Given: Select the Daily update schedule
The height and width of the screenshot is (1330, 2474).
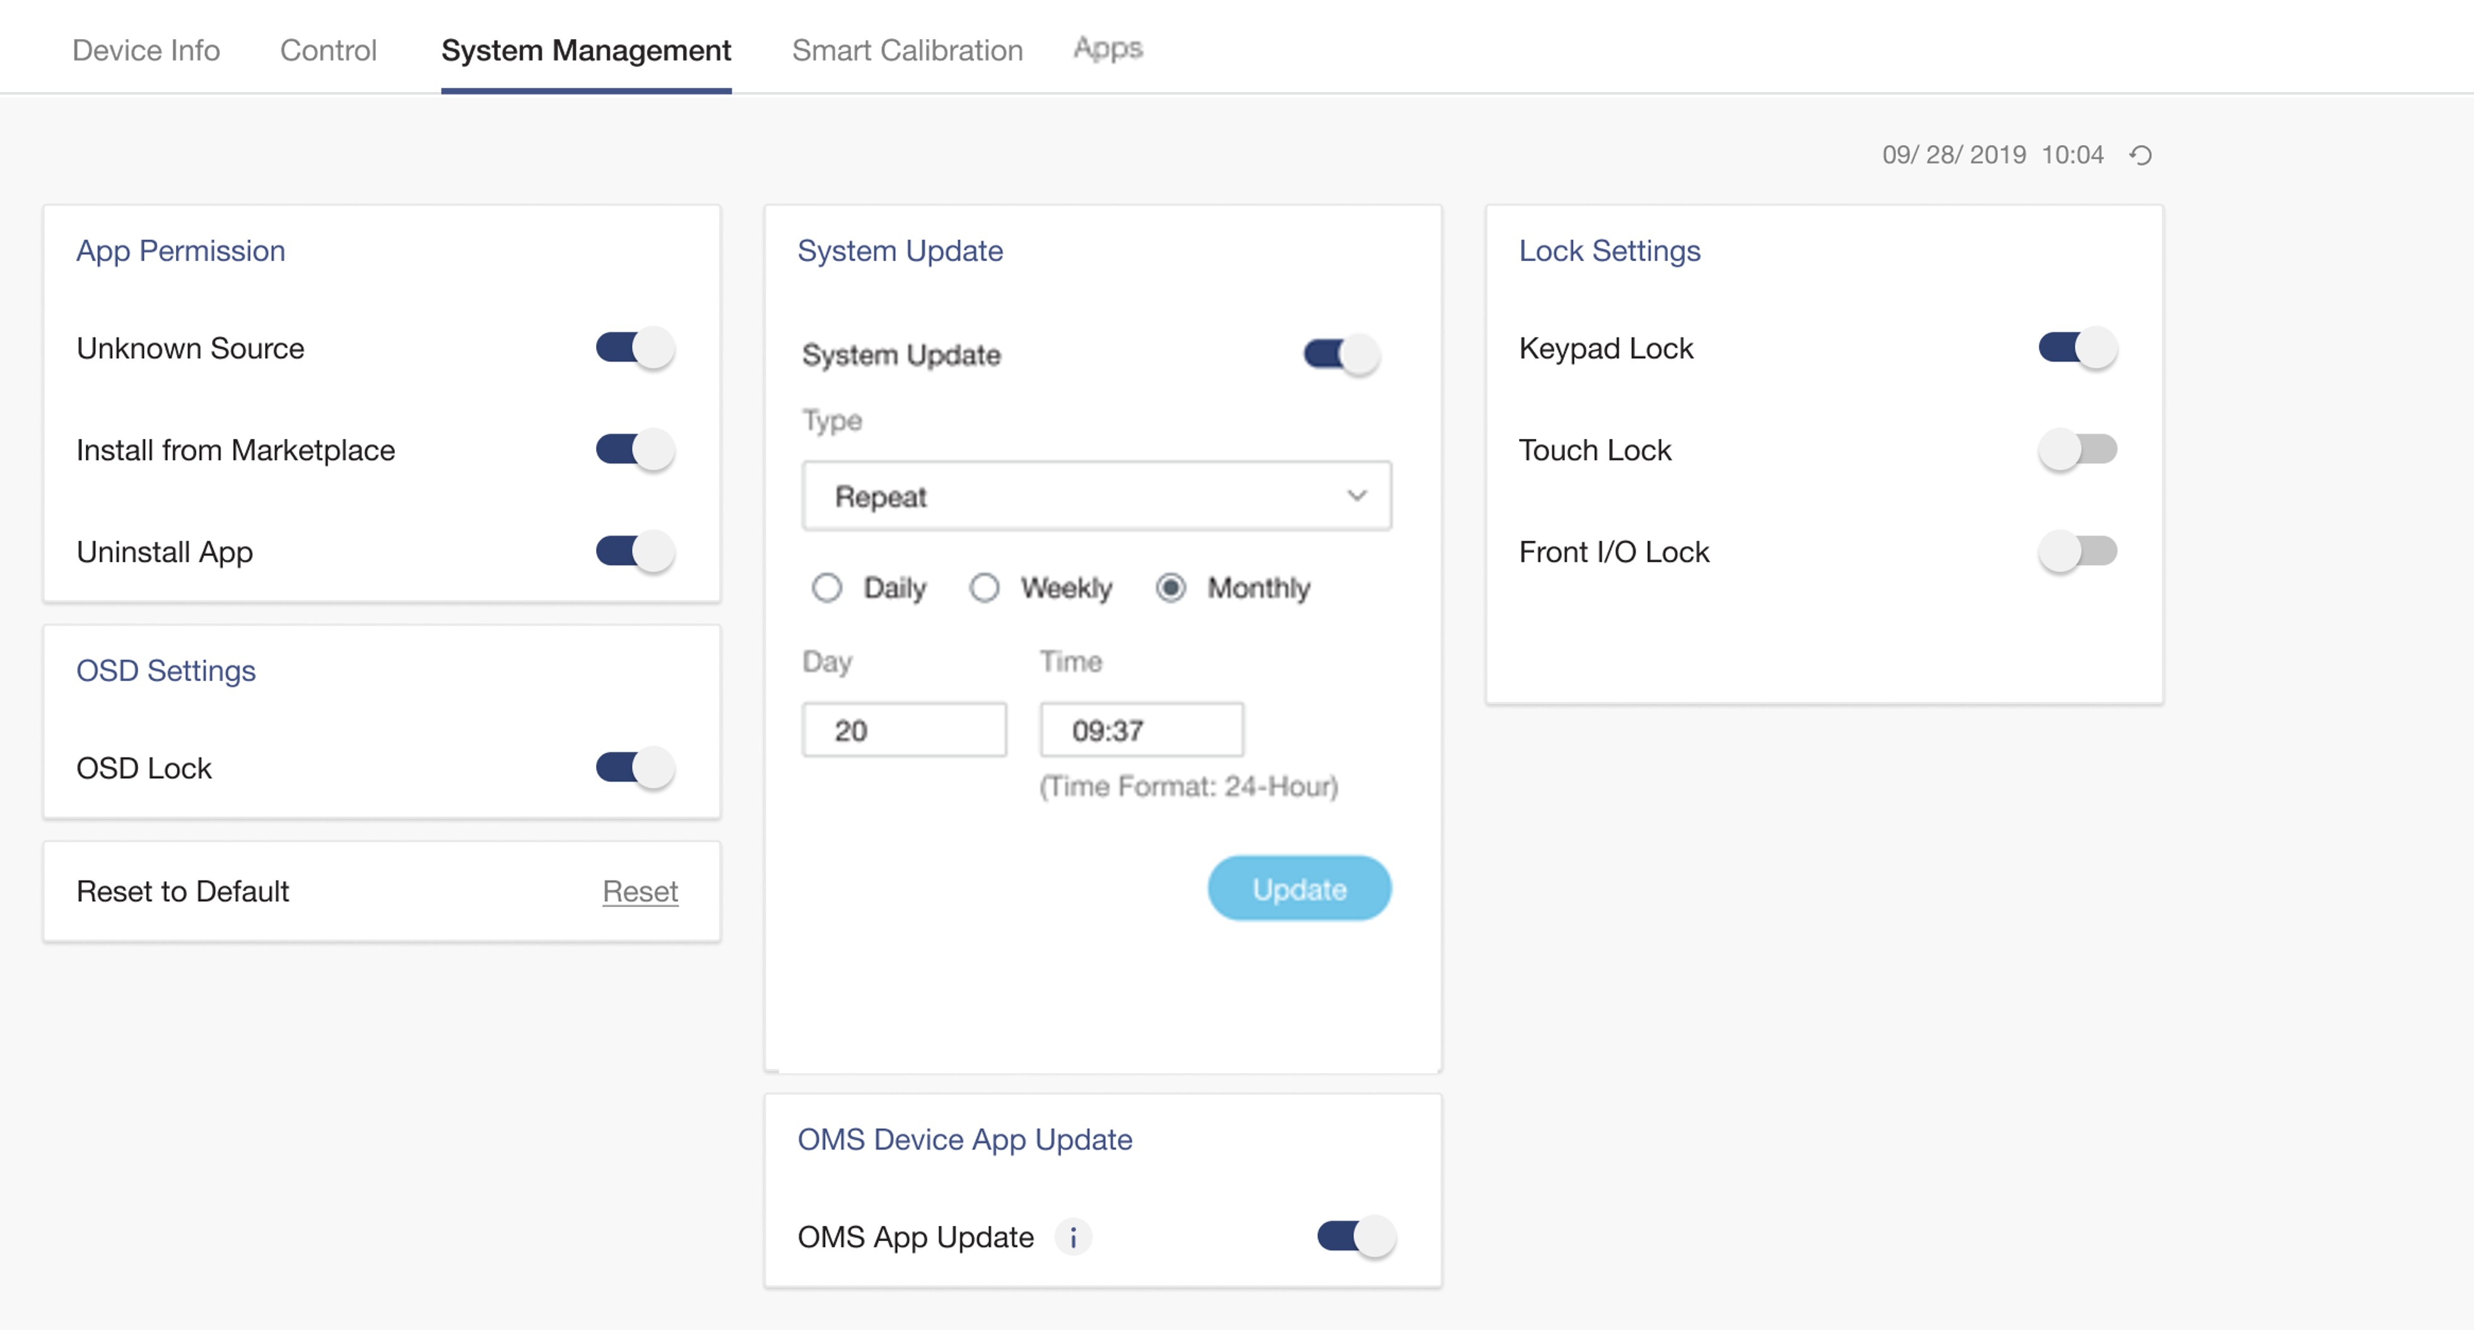Looking at the screenshot, I should [x=827, y=588].
